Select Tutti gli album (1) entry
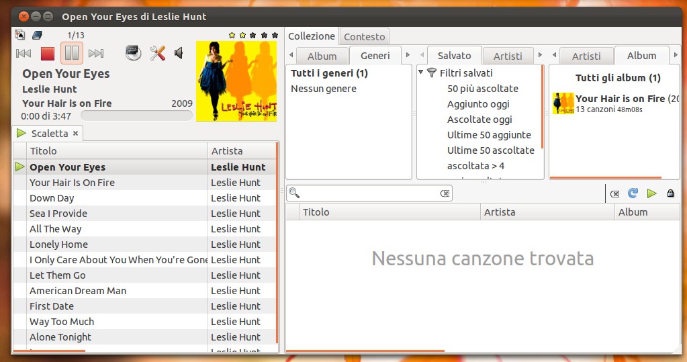 618,78
